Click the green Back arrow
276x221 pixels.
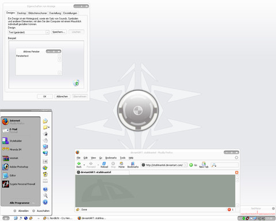point(79,163)
